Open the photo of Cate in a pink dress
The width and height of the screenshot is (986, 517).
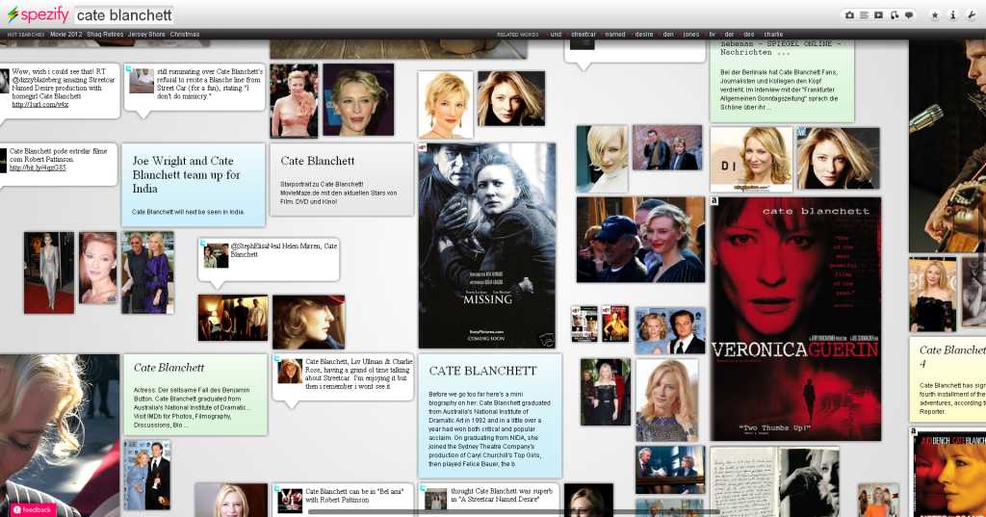tap(295, 101)
